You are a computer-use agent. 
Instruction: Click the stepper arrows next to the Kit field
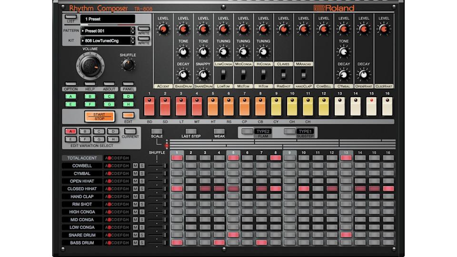132,40
